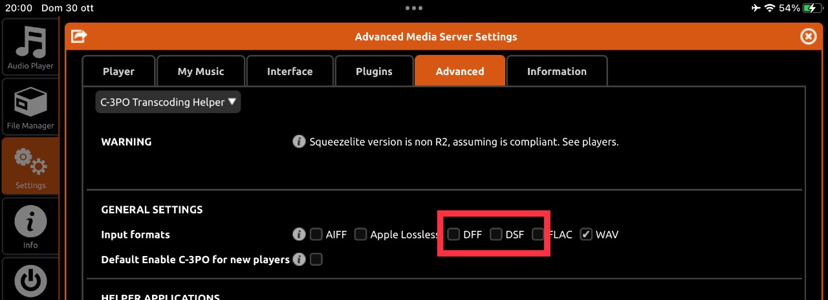Click the share/export icon in title bar
Screen dimensions: 828x300
click(79, 37)
